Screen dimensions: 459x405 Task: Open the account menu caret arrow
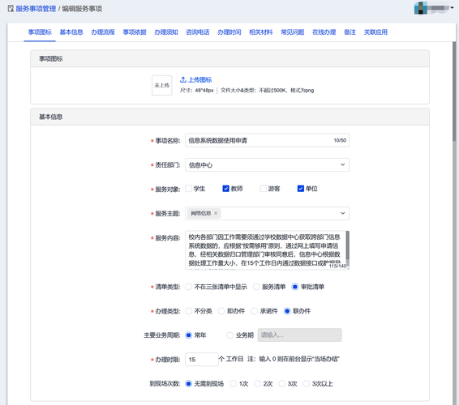click(x=452, y=8)
